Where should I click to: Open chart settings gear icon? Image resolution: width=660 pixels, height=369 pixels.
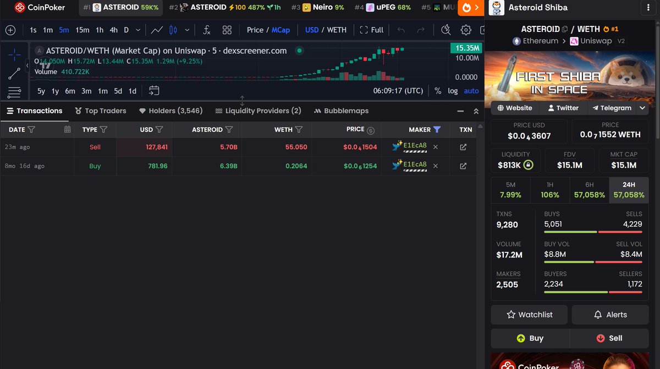[x=466, y=30]
